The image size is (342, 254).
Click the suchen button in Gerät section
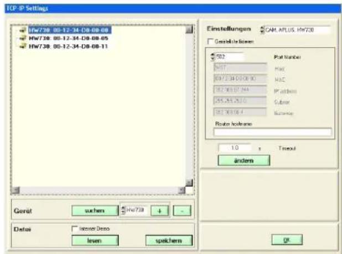(95, 210)
